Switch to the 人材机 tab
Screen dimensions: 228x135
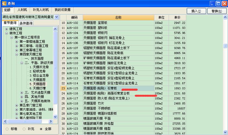click(x=22, y=10)
